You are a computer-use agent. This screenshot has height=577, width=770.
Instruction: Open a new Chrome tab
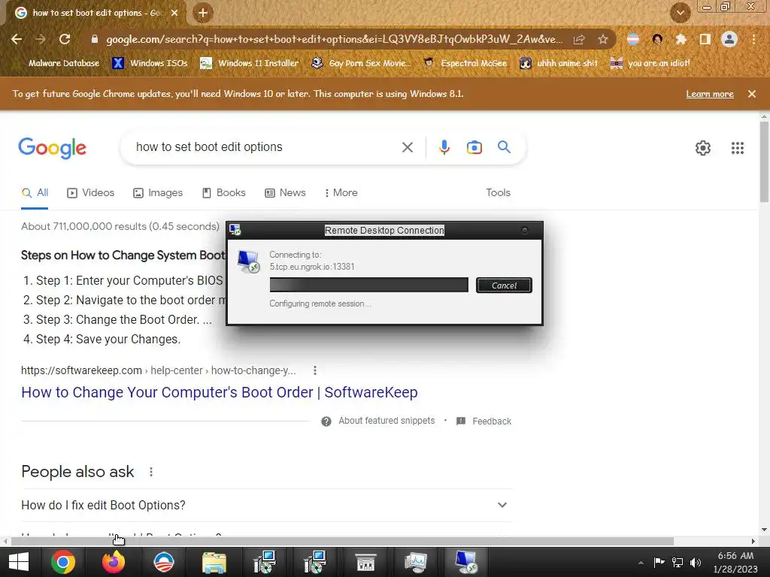point(203,13)
